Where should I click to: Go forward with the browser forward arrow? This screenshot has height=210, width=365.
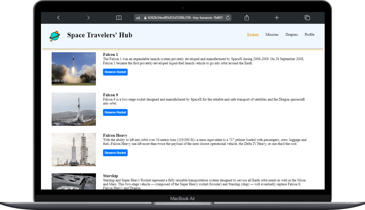click(88, 18)
